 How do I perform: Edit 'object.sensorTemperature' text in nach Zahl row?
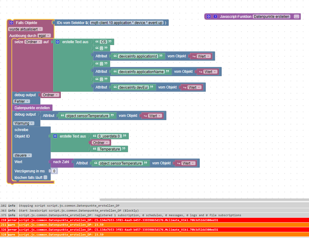(x=121, y=163)
